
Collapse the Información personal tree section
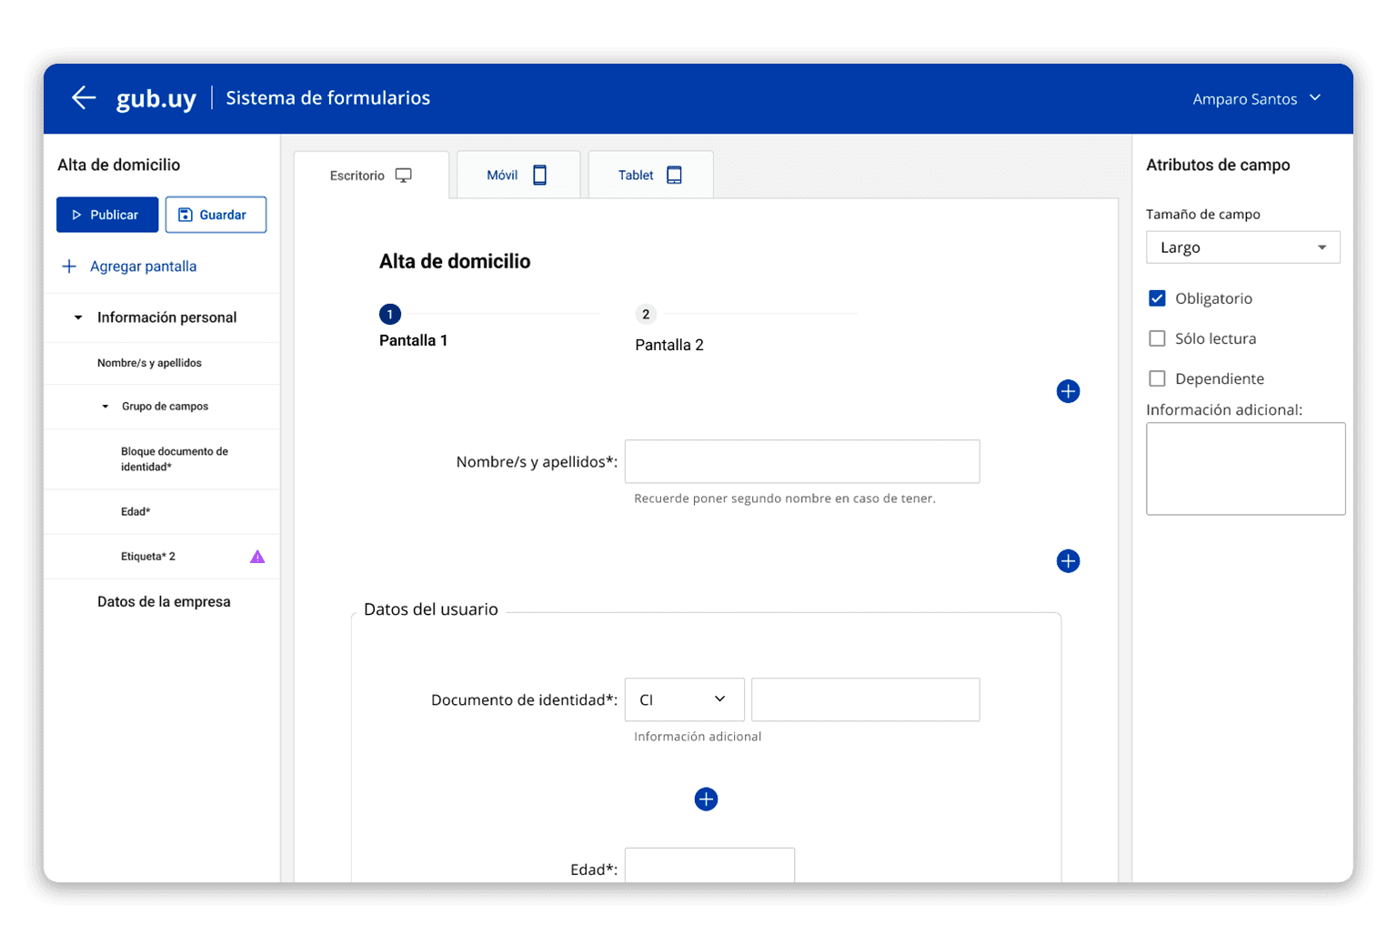[x=78, y=317]
